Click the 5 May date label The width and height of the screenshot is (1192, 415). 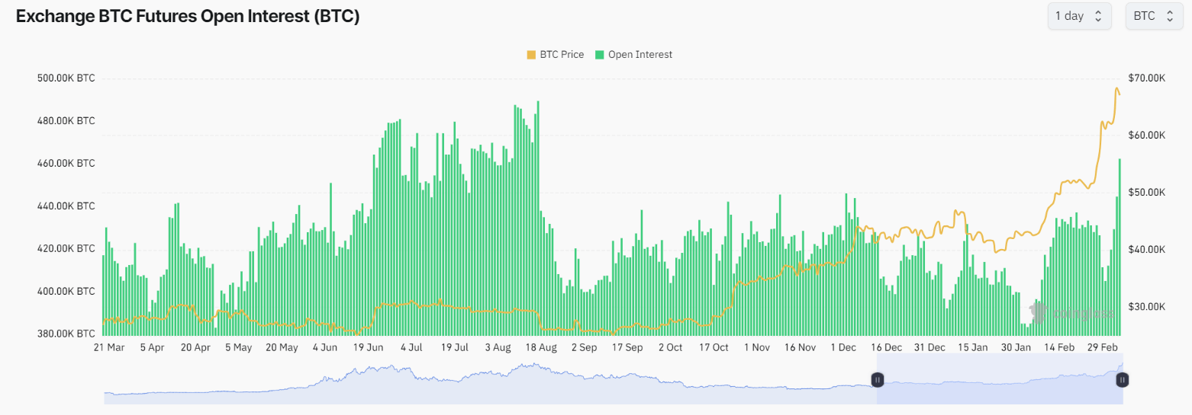(x=238, y=348)
